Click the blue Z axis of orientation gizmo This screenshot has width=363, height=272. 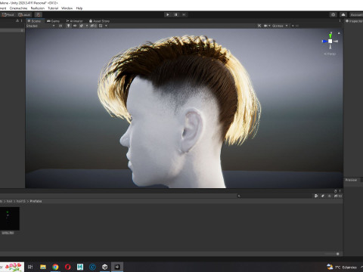(x=324, y=42)
